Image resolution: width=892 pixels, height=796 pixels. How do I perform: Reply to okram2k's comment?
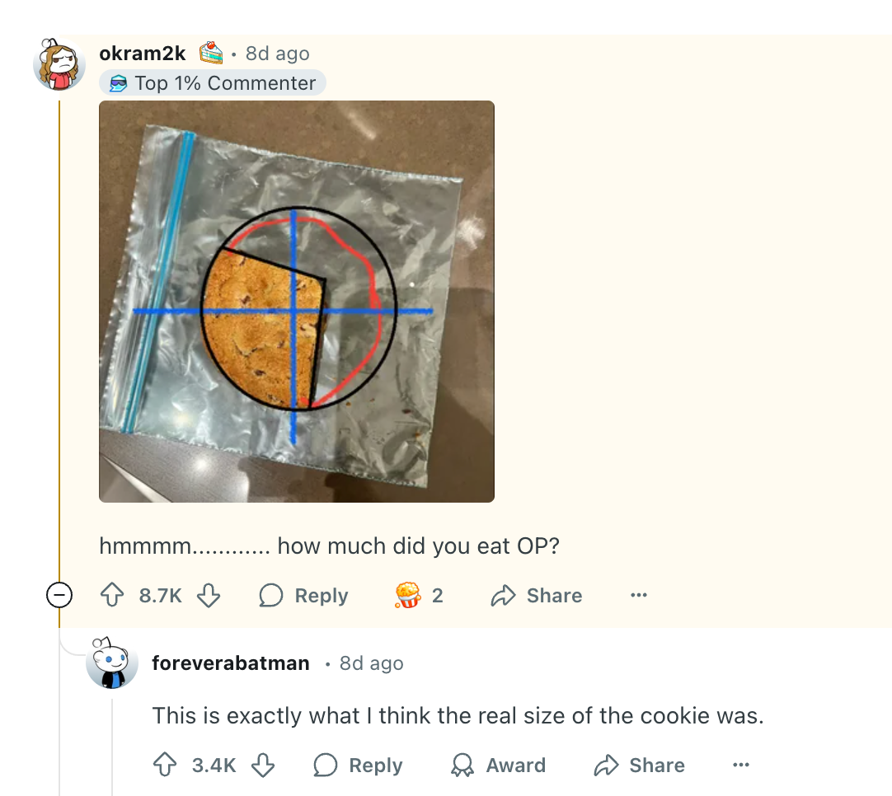303,595
